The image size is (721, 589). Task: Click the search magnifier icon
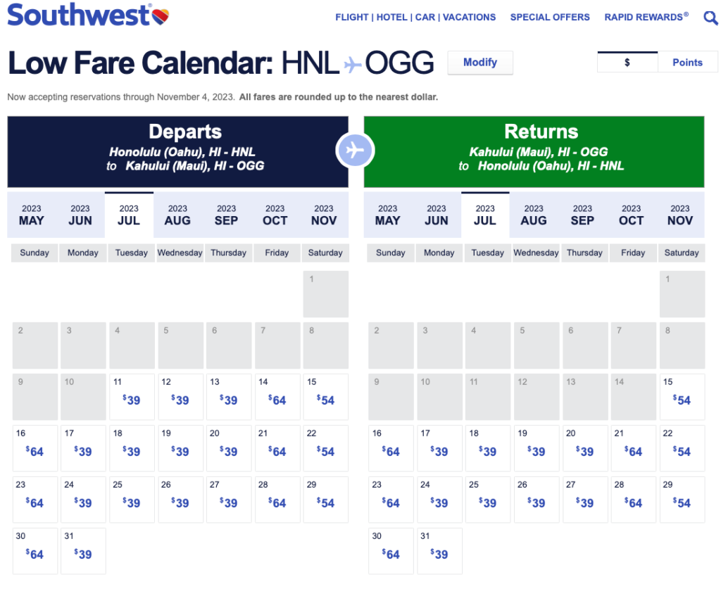click(710, 18)
